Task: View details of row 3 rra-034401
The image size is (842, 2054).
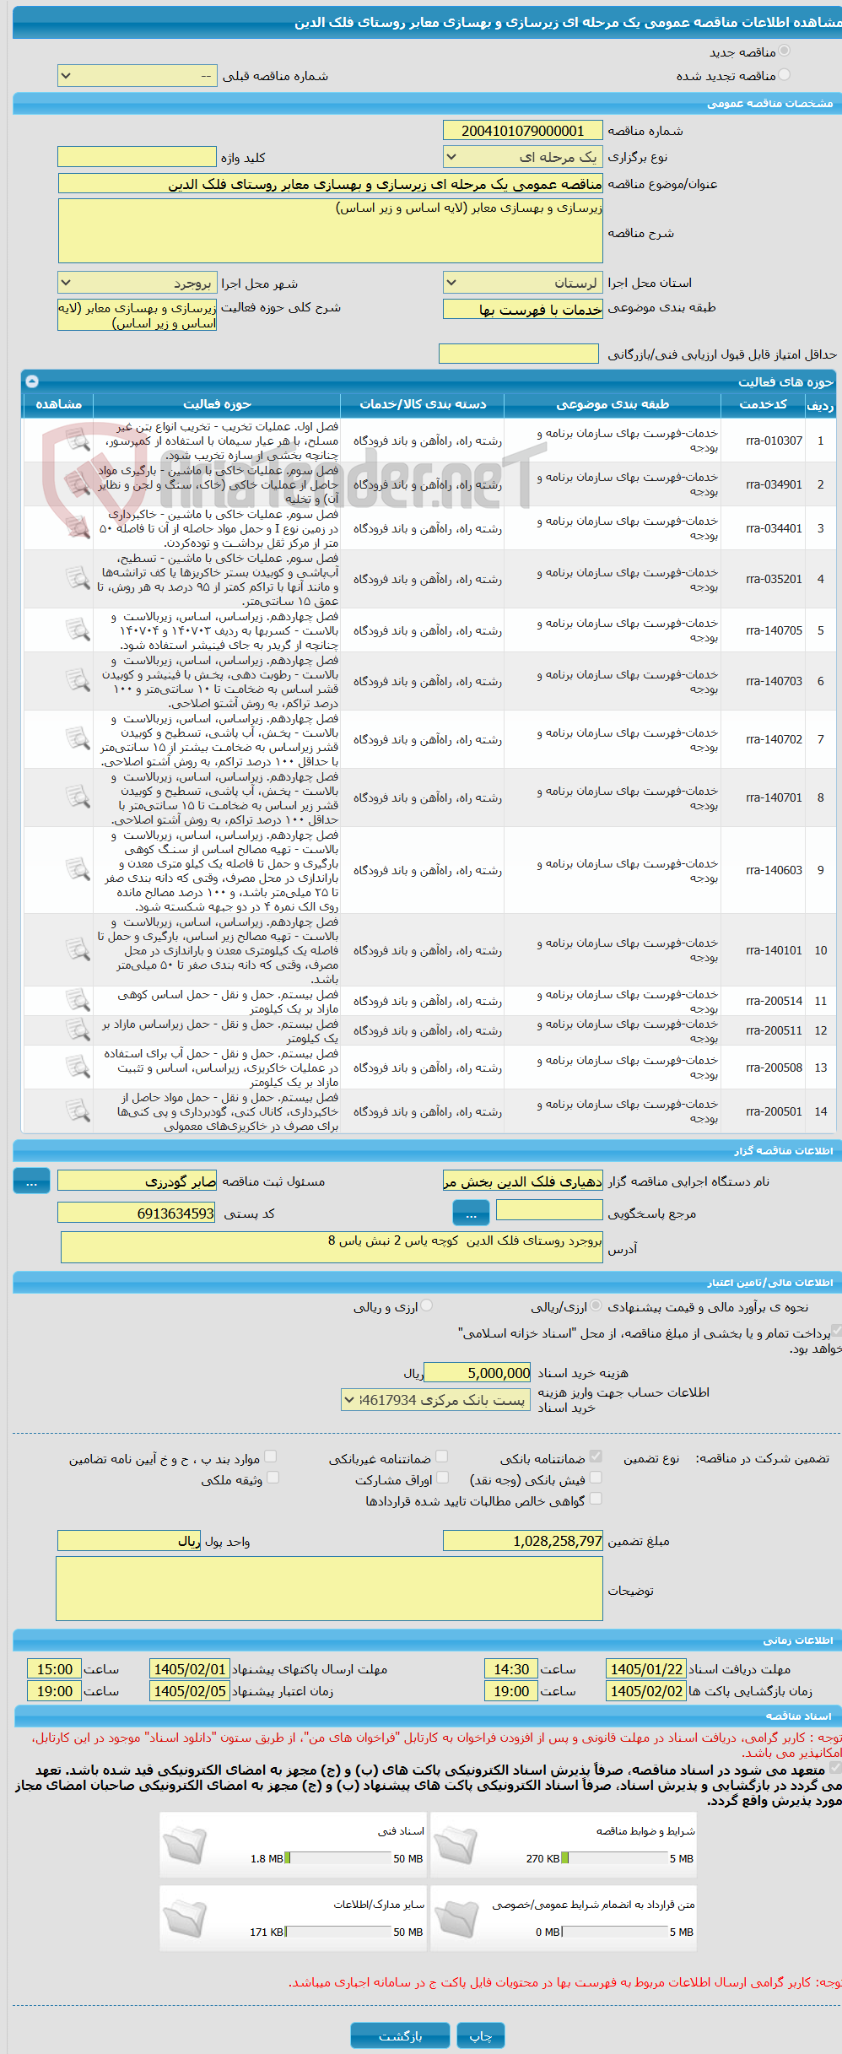Action: tap(78, 528)
